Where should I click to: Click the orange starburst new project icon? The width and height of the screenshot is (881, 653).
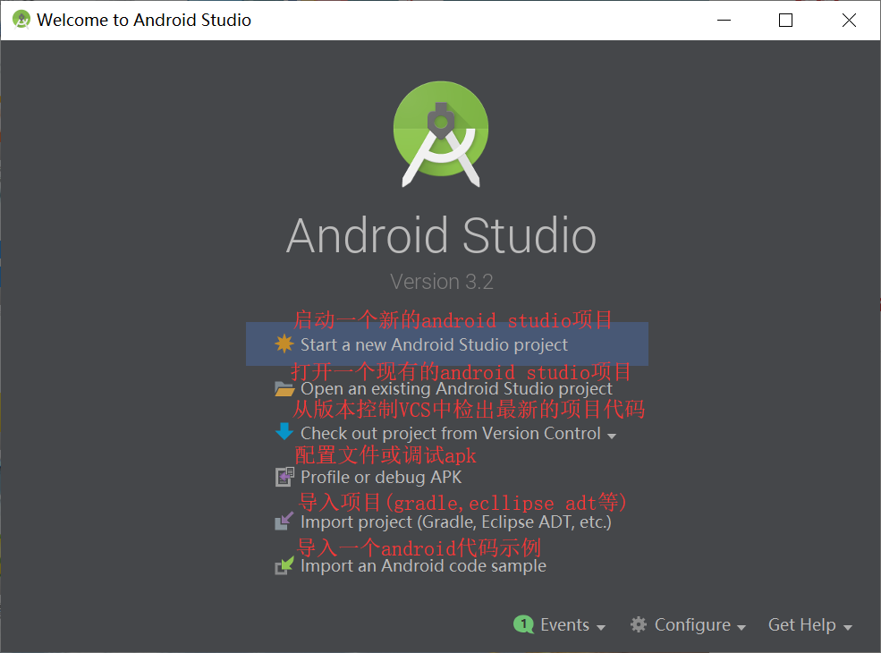284,343
